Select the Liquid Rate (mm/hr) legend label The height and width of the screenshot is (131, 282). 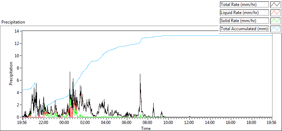click(x=244, y=13)
